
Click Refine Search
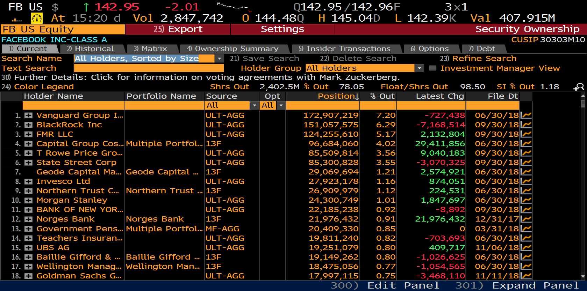[478, 59]
